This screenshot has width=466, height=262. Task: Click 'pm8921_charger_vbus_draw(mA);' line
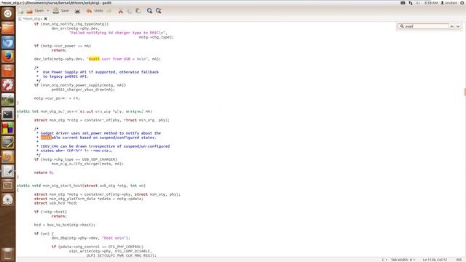83,90
